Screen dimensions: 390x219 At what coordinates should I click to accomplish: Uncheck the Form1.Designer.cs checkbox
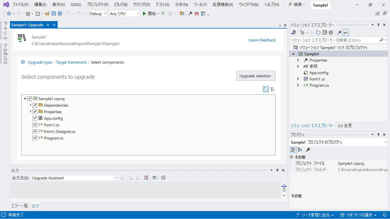(x=35, y=131)
